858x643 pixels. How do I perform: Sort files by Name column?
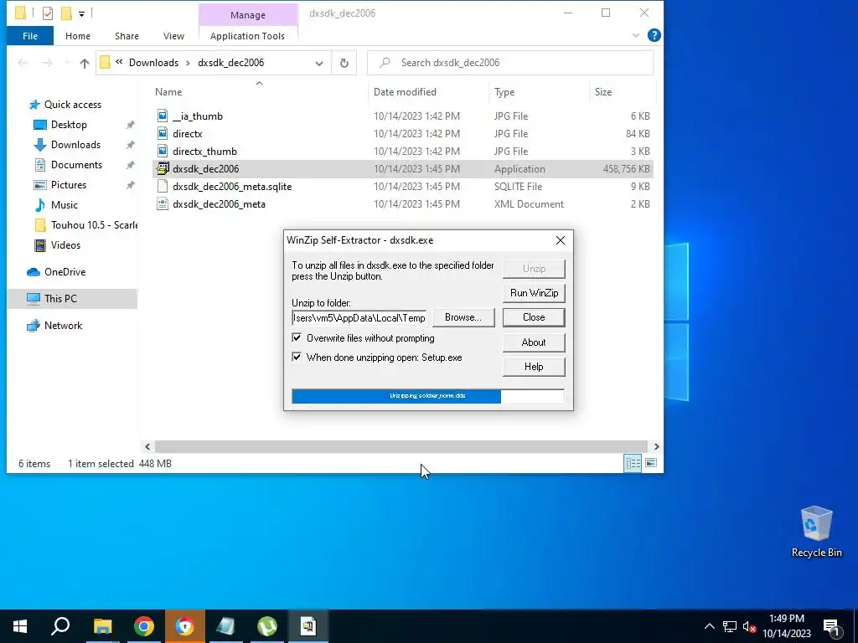click(x=168, y=92)
